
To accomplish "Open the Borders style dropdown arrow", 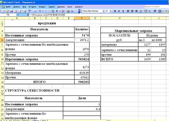I will [163, 11].
